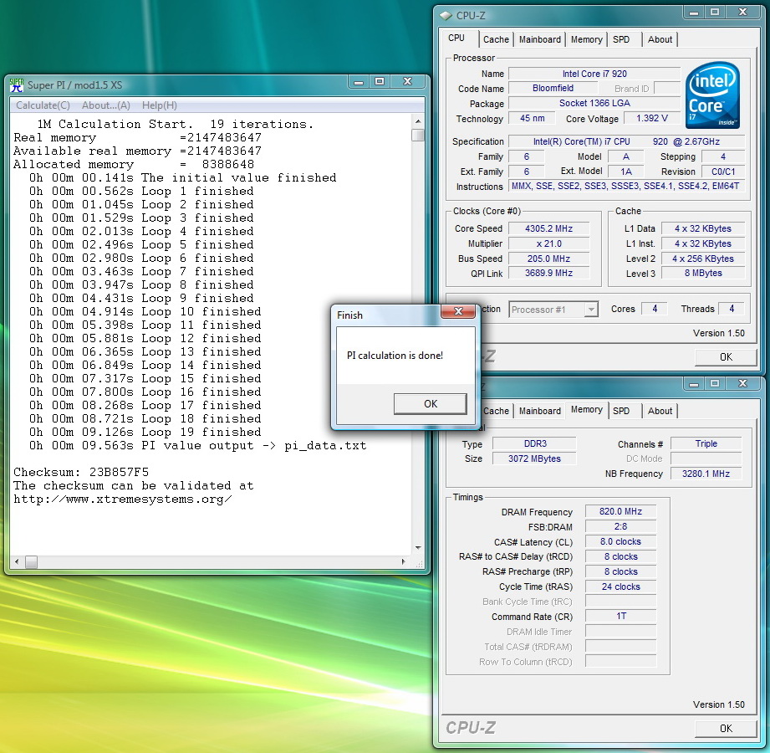Minimize the top CPU-Z window
Screen dimensions: 770x753
[x=693, y=13]
